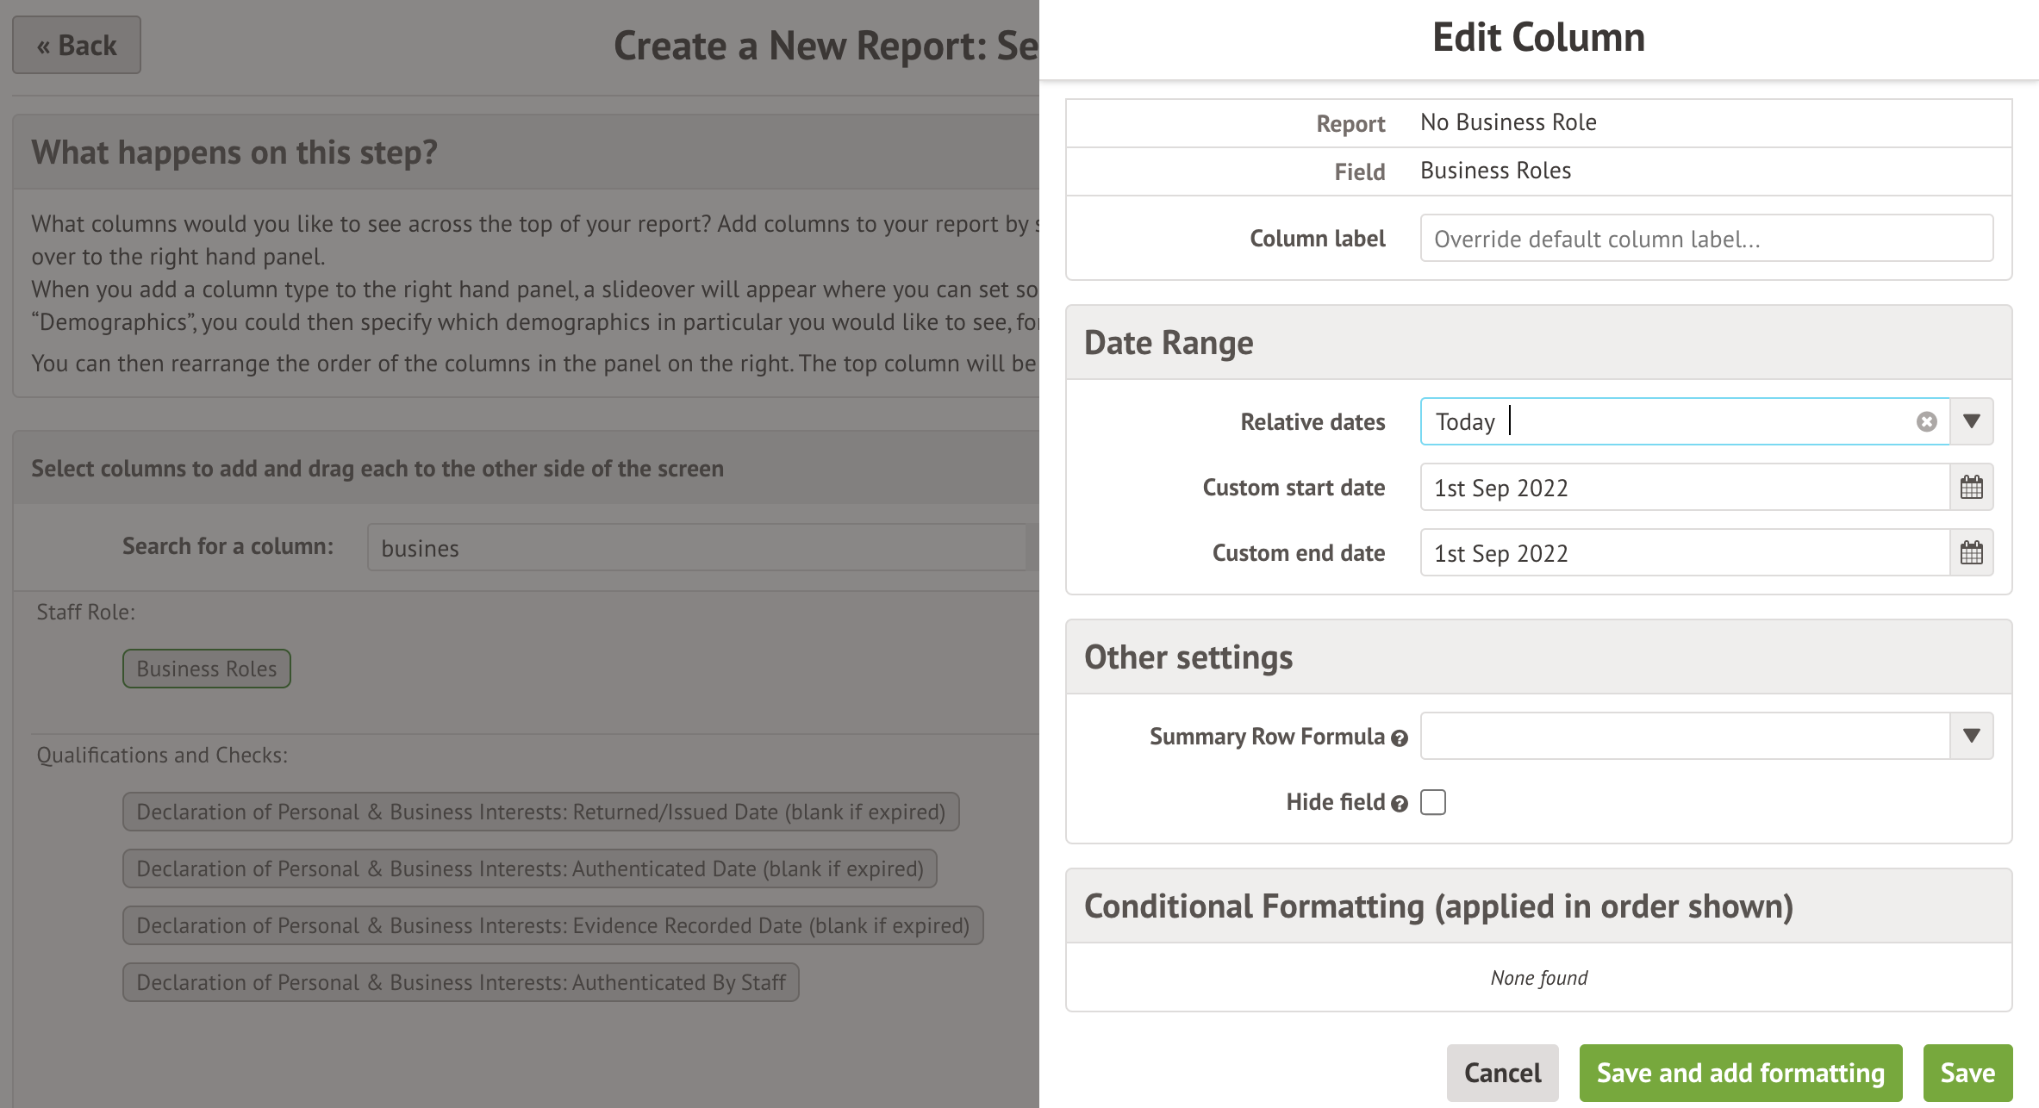Tick the Hide field checkbox
The width and height of the screenshot is (2039, 1108).
tap(1433, 802)
